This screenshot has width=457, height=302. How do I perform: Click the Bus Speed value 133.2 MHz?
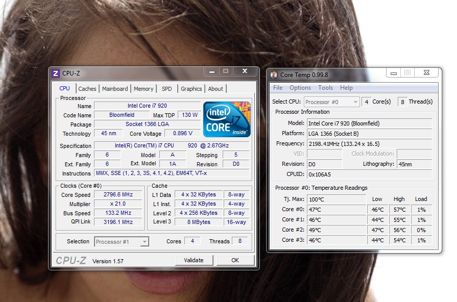click(118, 213)
